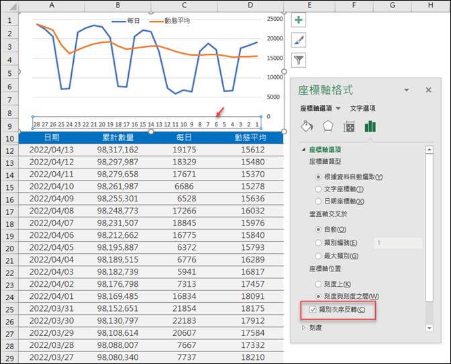Click the 動態平均 table header cell
The width and height of the screenshot is (451, 364).
click(x=250, y=138)
